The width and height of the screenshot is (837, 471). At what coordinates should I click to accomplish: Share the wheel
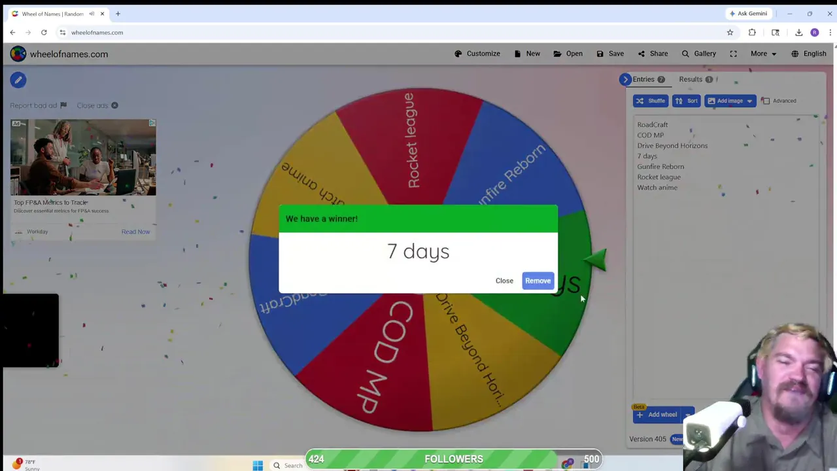click(653, 54)
